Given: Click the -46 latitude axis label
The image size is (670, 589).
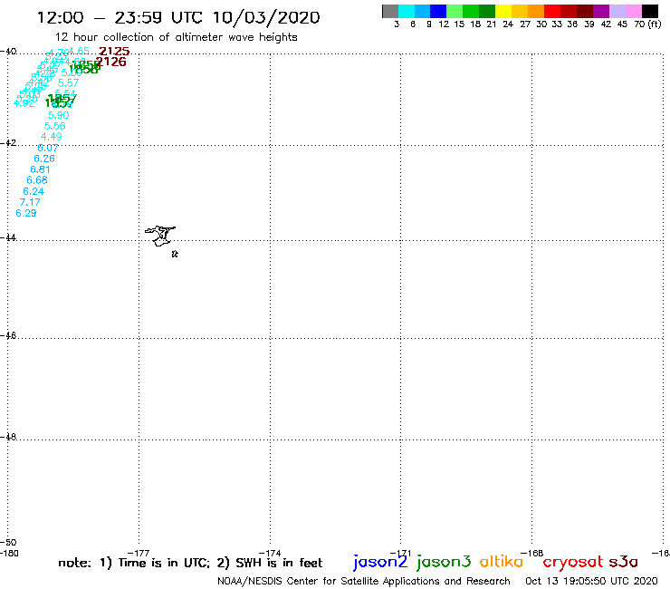Looking at the screenshot, I should (8, 336).
